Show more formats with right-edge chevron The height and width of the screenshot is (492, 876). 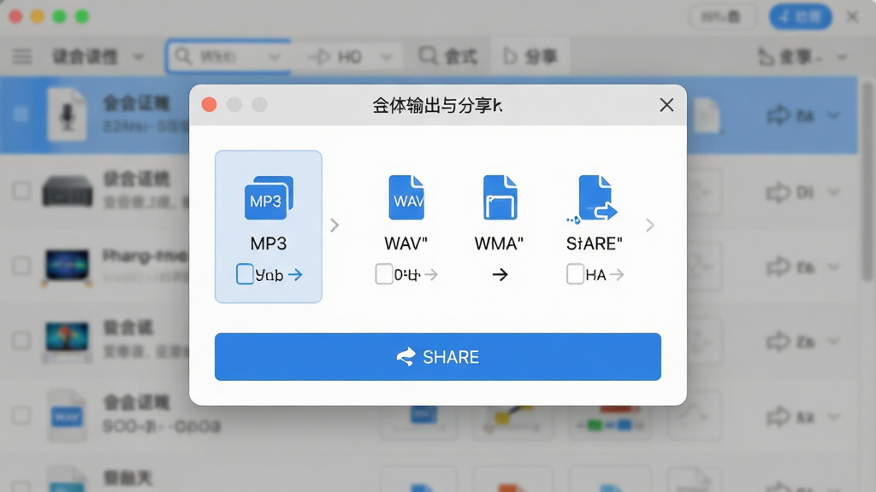pyautogui.click(x=650, y=225)
